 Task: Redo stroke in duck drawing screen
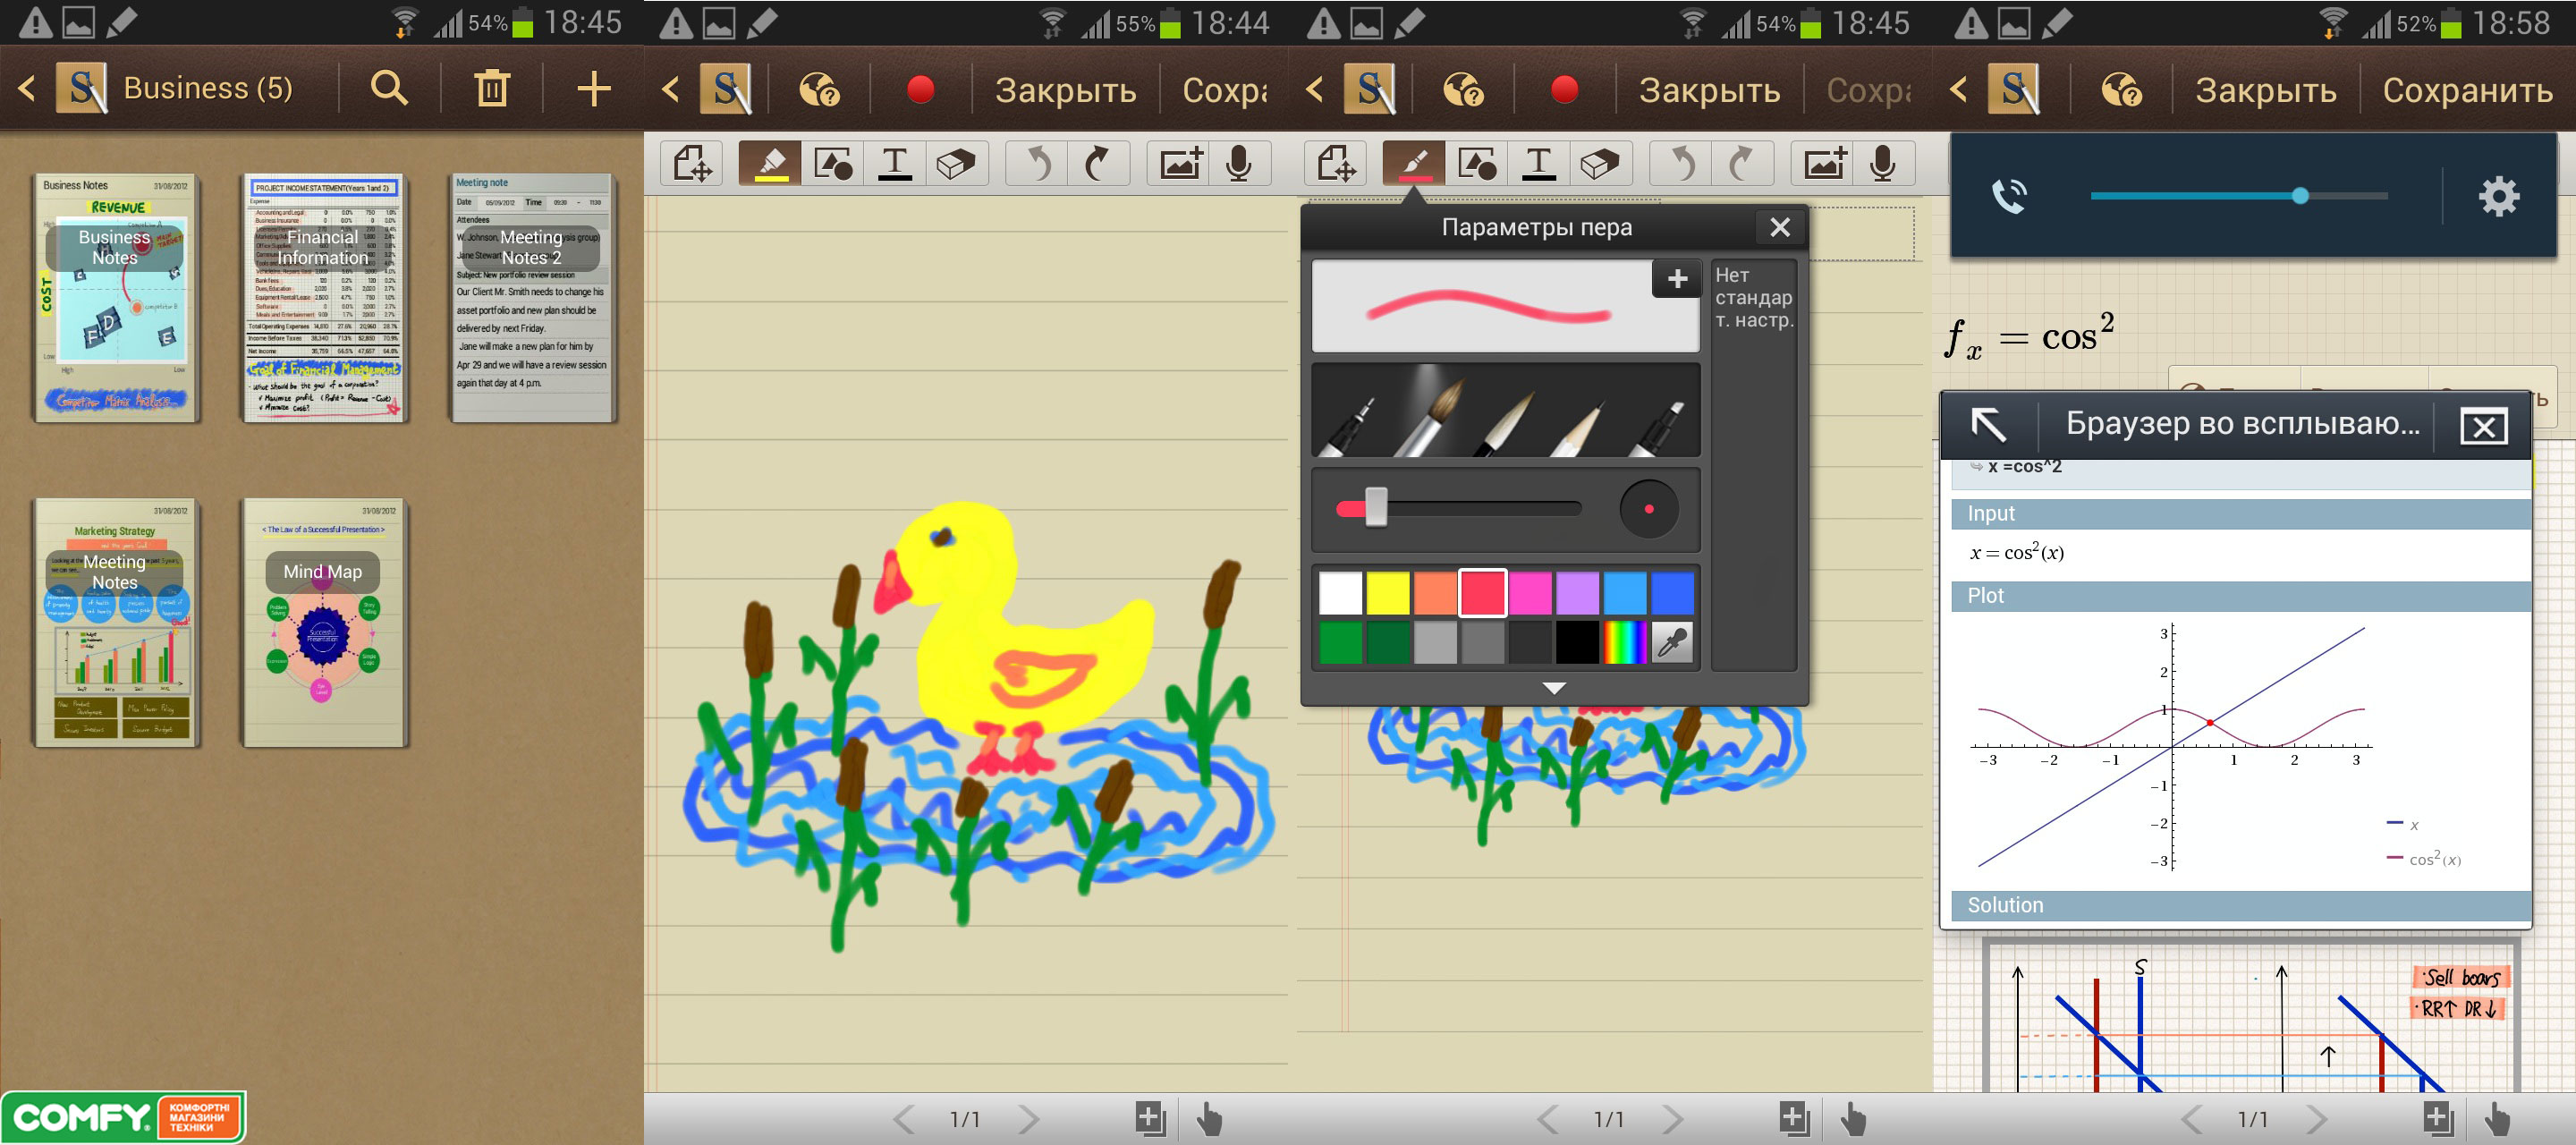[1098, 163]
